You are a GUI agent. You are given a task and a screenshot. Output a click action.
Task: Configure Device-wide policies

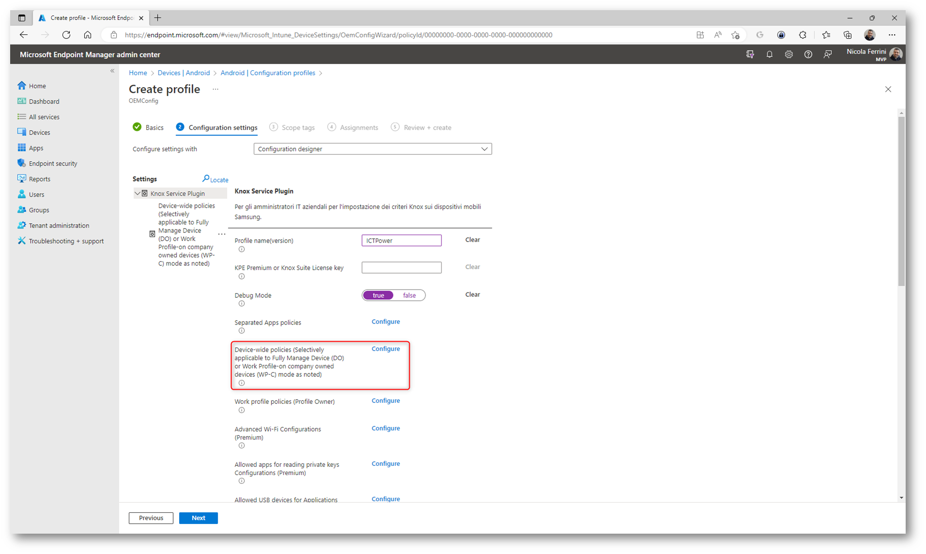[385, 349]
